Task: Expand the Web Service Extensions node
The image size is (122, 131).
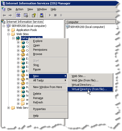Action: (8, 108)
